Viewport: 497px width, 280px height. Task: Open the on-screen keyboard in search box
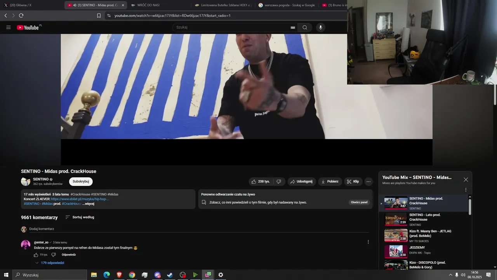pos(293,28)
